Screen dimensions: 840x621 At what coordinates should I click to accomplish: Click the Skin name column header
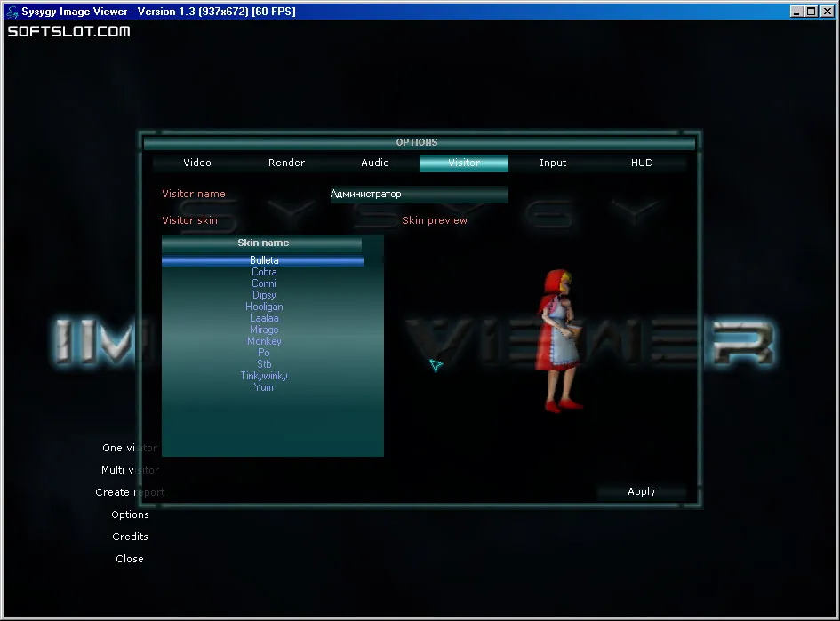pyautogui.click(x=262, y=243)
